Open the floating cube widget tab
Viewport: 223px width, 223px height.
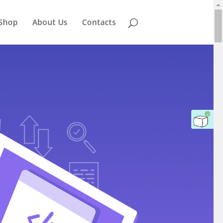[202, 119]
